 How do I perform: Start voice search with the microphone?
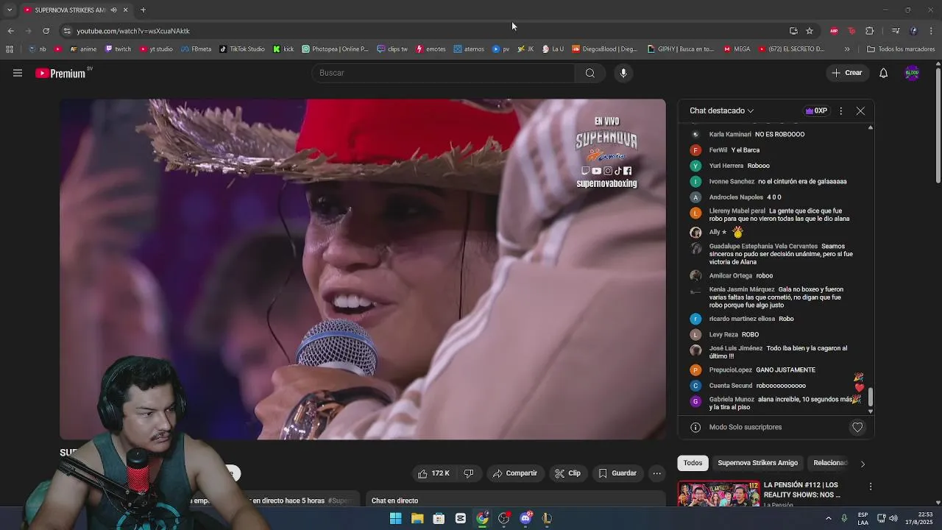pos(623,73)
